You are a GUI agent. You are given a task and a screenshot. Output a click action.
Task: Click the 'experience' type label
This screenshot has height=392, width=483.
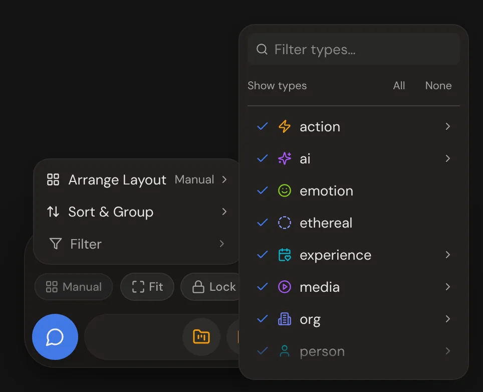click(x=336, y=255)
